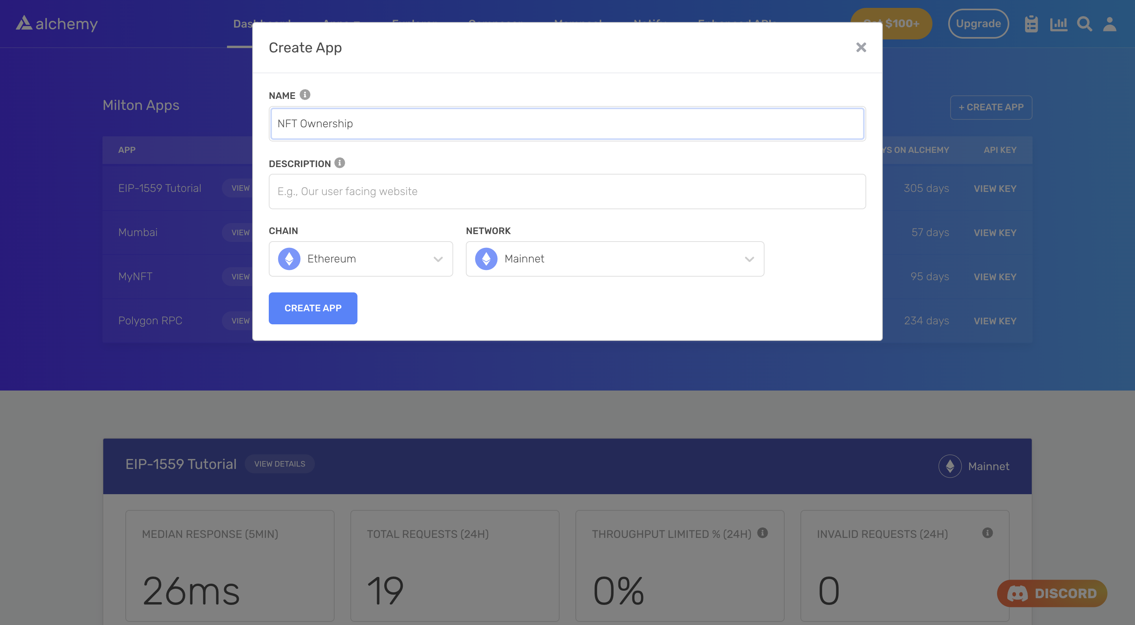
Task: Click View Details for EIP-1559 Tutorial
Action: (x=279, y=464)
